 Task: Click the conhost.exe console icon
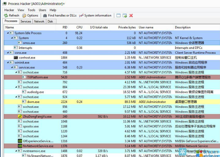click(x=16, y=57)
